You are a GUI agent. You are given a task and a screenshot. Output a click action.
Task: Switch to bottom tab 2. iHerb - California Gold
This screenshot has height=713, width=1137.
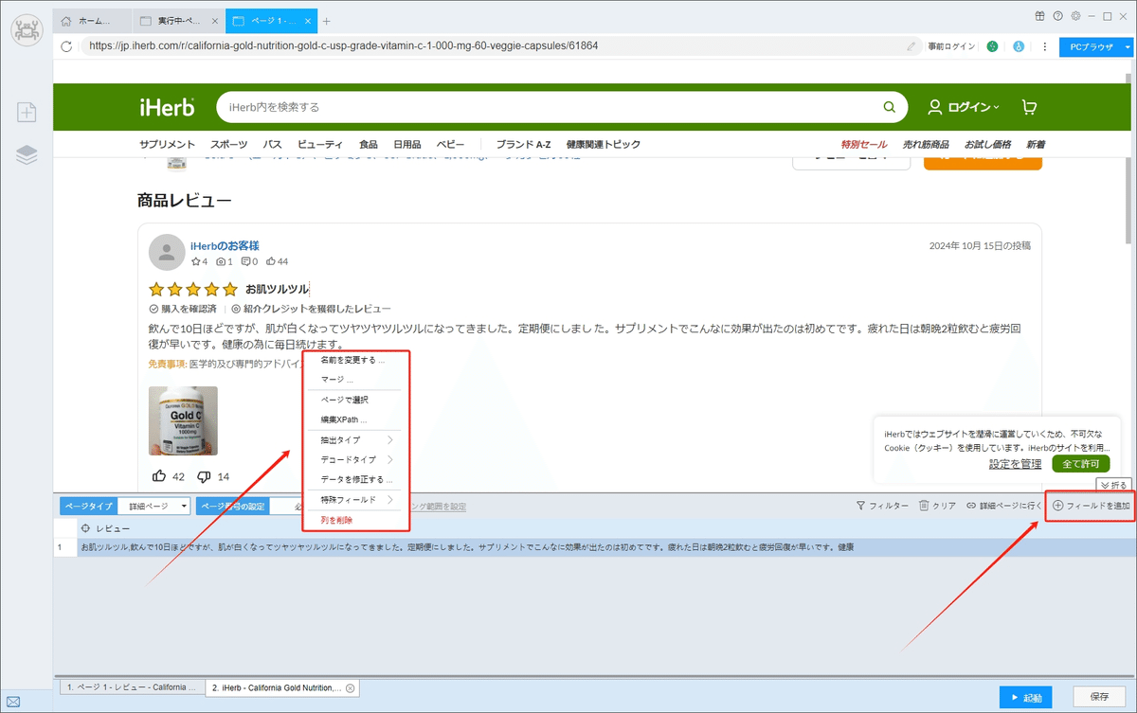click(x=282, y=688)
